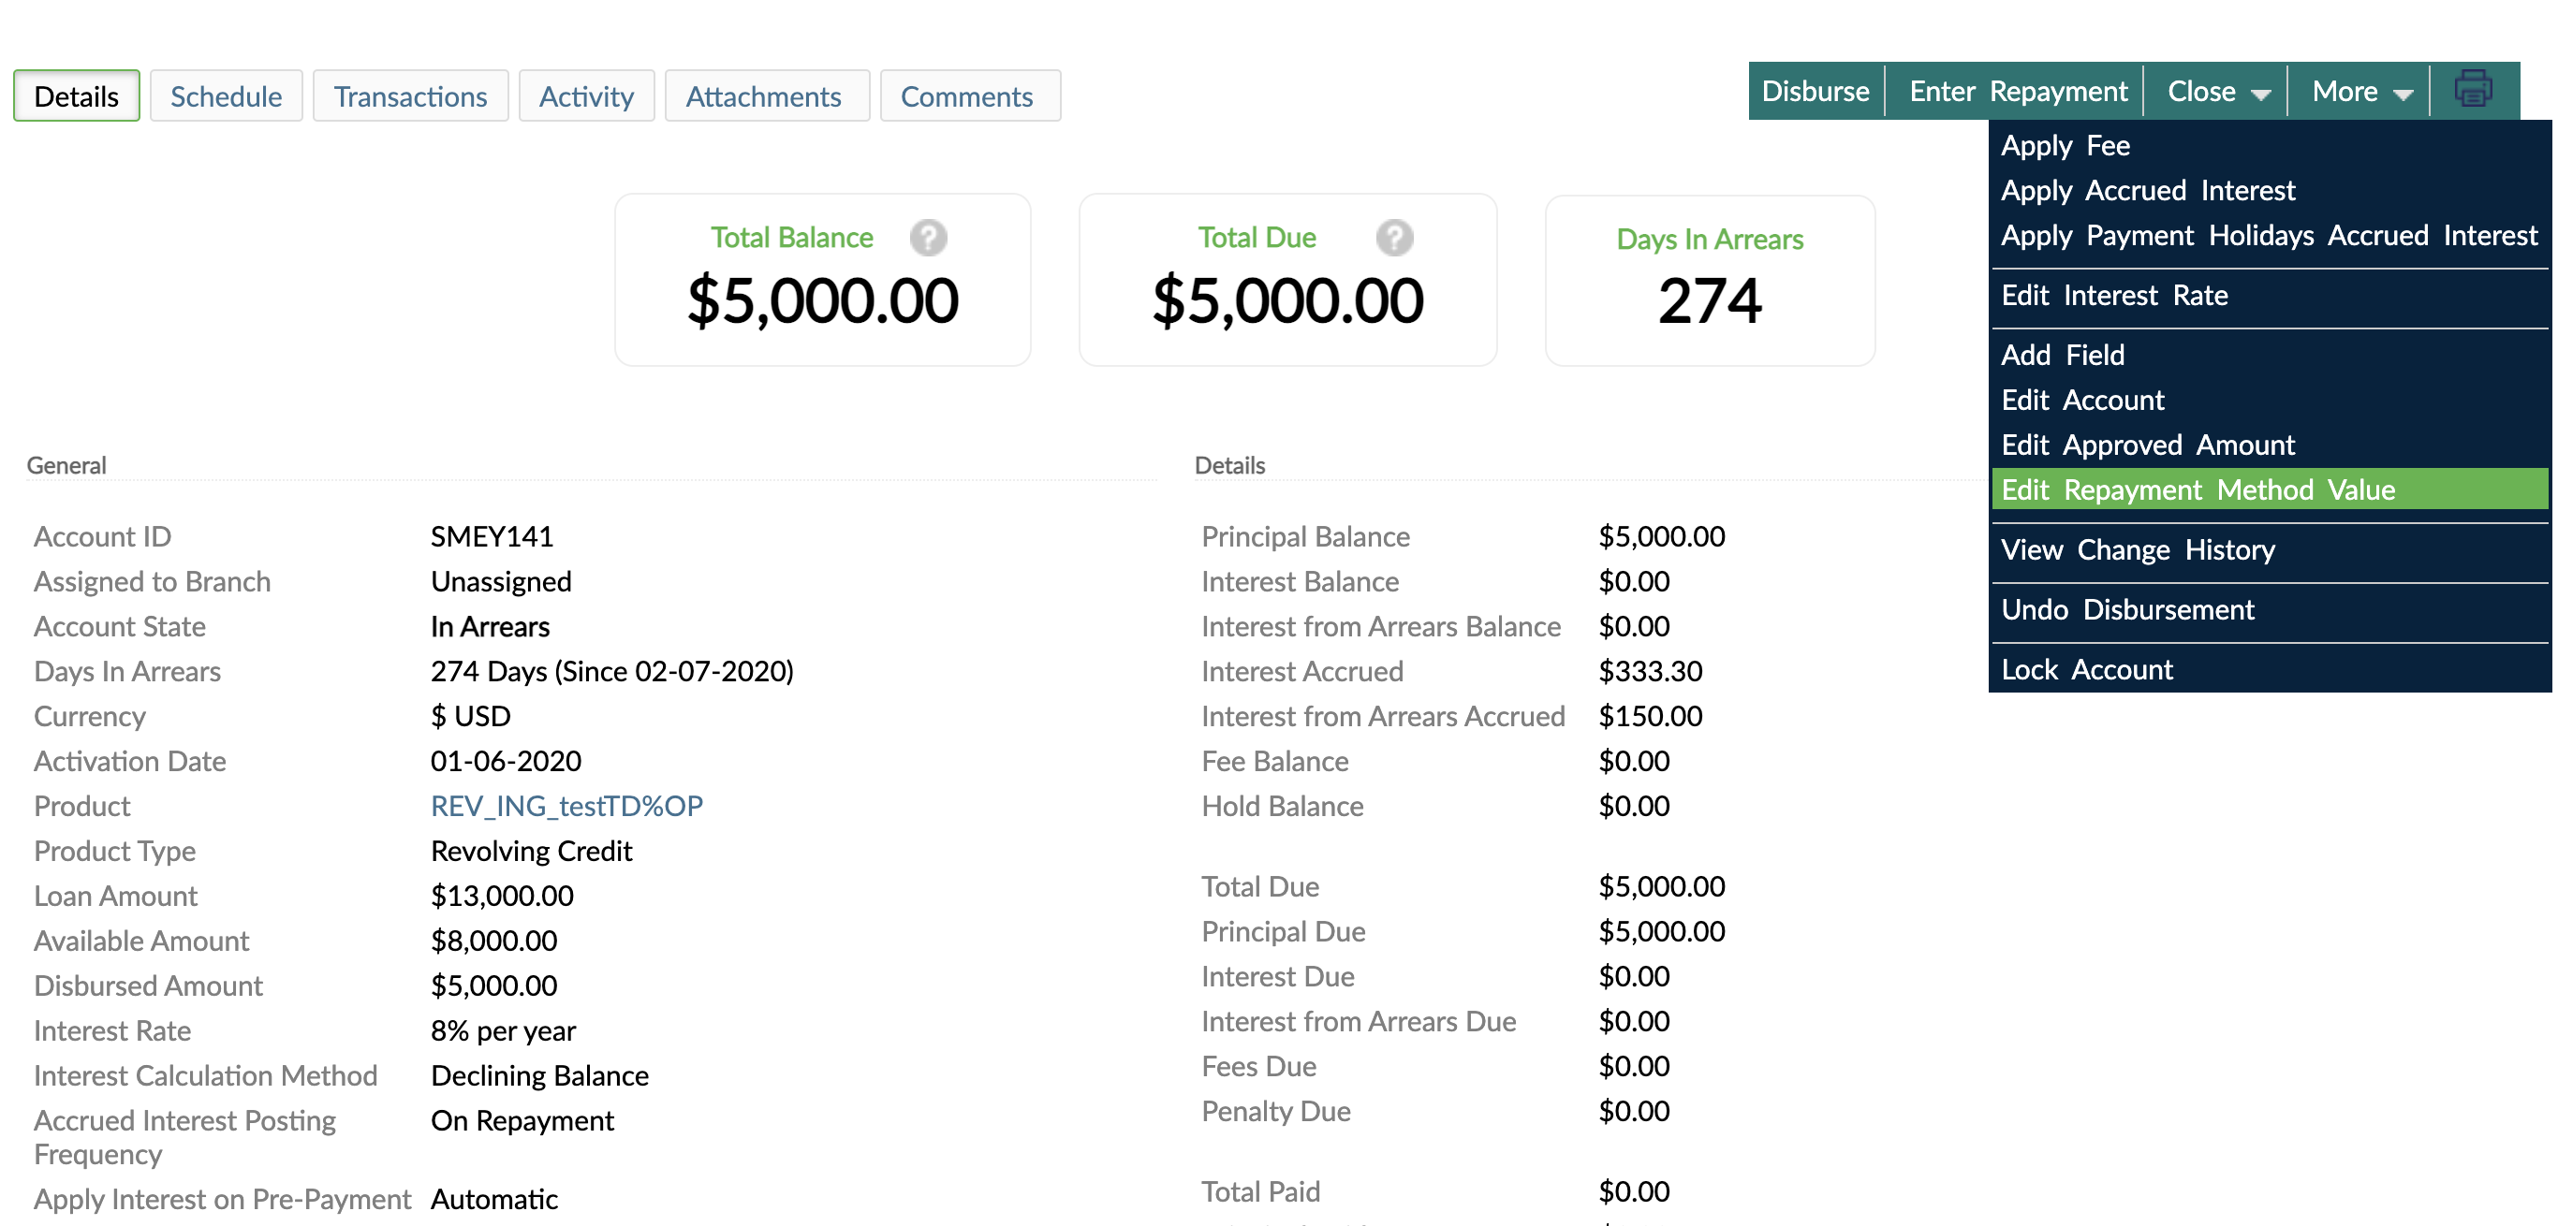Open the Total Due help tooltip icon
The image size is (2558, 1226).
(x=1394, y=238)
